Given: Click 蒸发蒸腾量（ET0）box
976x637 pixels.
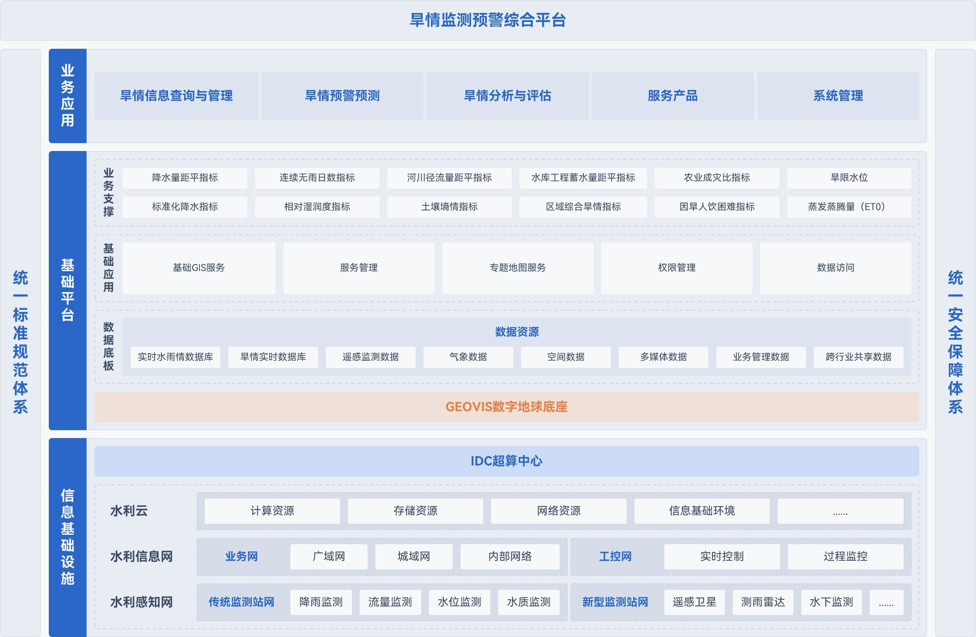Looking at the screenshot, I should (849, 207).
